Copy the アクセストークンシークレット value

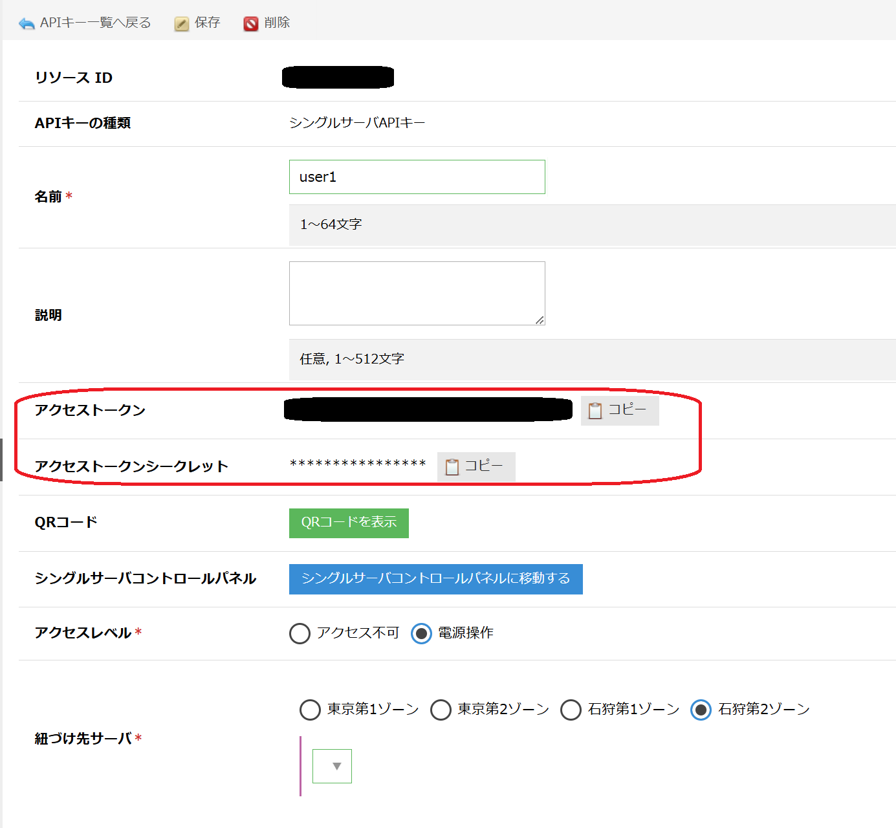[476, 466]
